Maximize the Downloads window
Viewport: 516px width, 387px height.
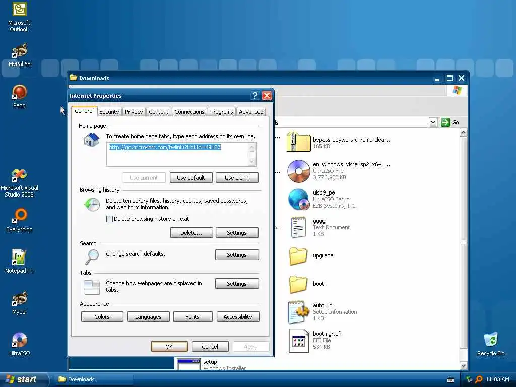coord(449,78)
